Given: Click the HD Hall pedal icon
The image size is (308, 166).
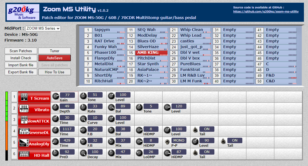Looking at the screenshot, I should (x=24, y=154).
